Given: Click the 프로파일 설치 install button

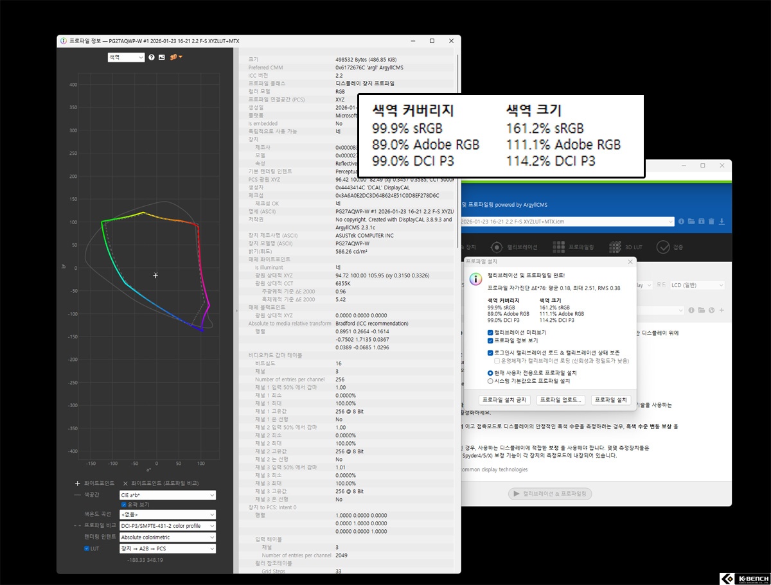Looking at the screenshot, I should coord(611,400).
